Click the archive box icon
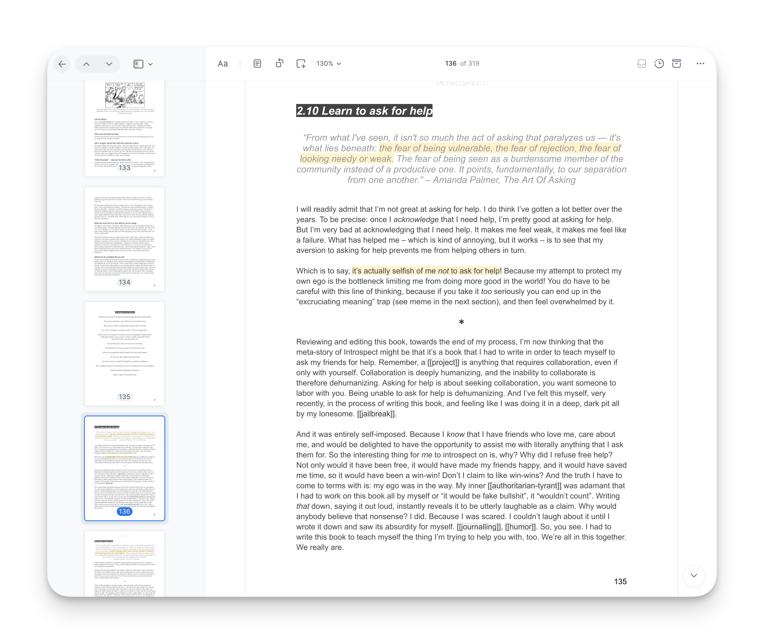Viewport: 764px width, 644px height. [x=676, y=64]
